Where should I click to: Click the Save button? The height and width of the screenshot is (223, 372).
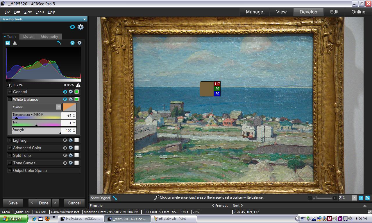(13, 203)
